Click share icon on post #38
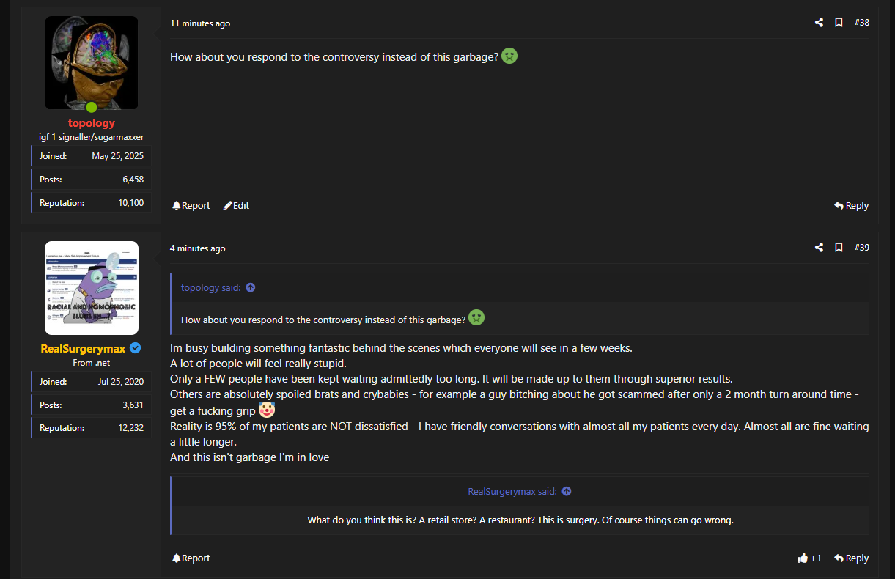The image size is (895, 579). click(819, 23)
